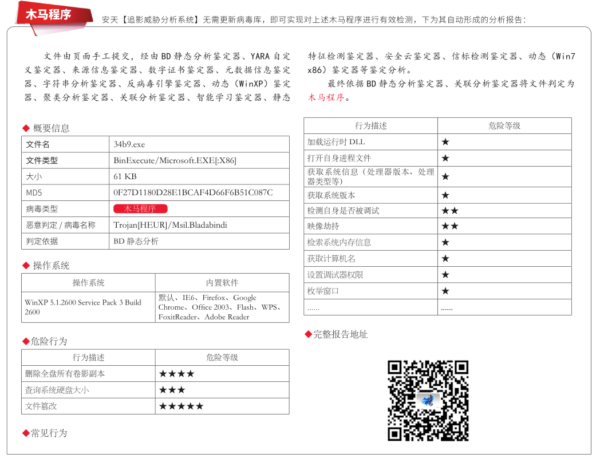596x462 pixels.
Task: Click the built-in software list cell with Firefox
Action: (x=222, y=307)
